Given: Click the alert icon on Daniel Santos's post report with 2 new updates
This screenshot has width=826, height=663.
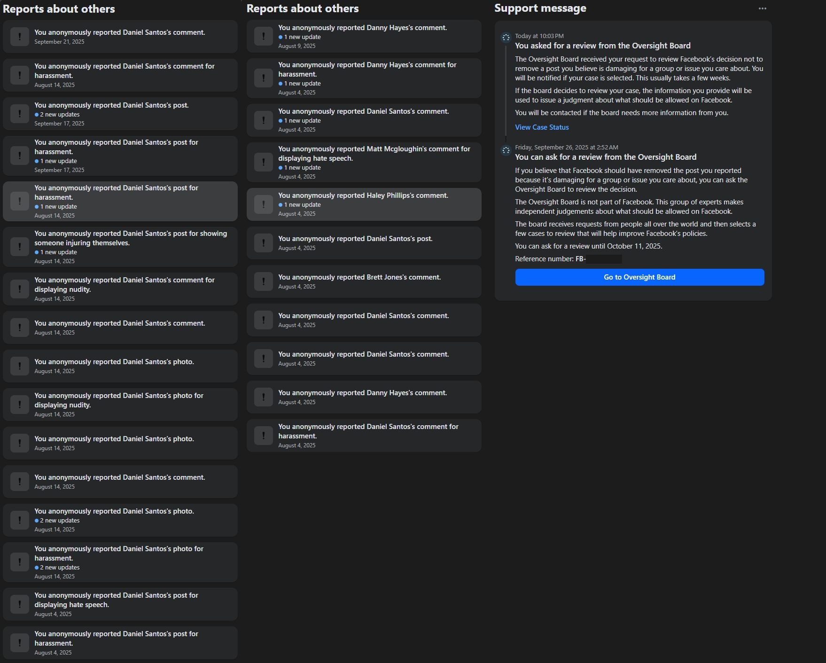Looking at the screenshot, I should point(20,114).
